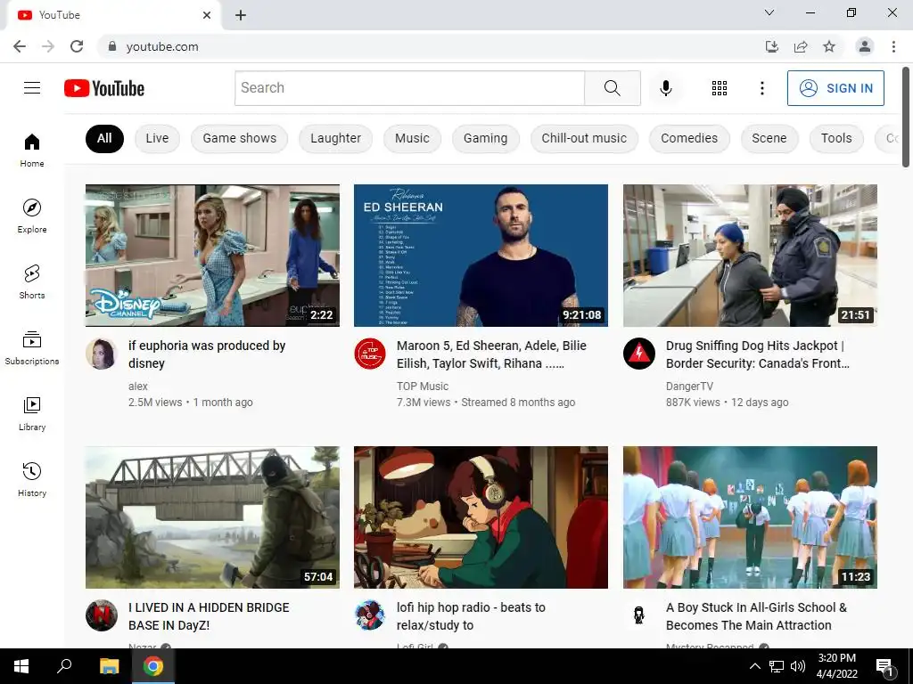Image resolution: width=913 pixels, height=684 pixels.
Task: Click the TOP Music channel name
Action: click(423, 387)
